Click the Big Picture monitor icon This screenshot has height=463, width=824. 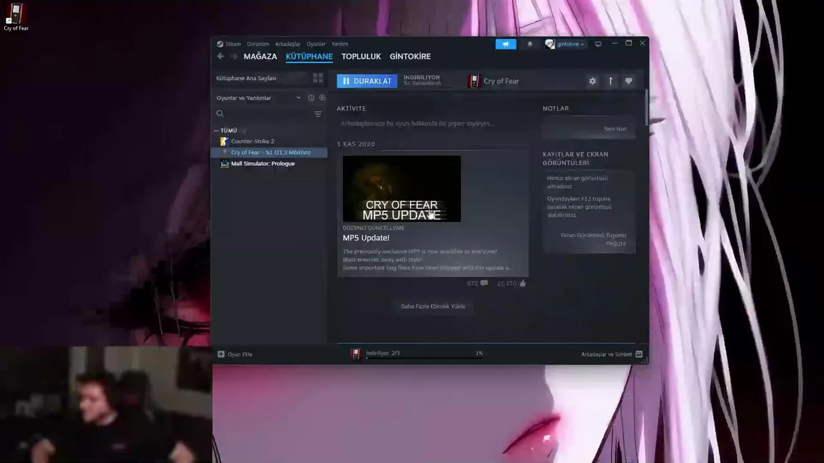click(x=598, y=44)
